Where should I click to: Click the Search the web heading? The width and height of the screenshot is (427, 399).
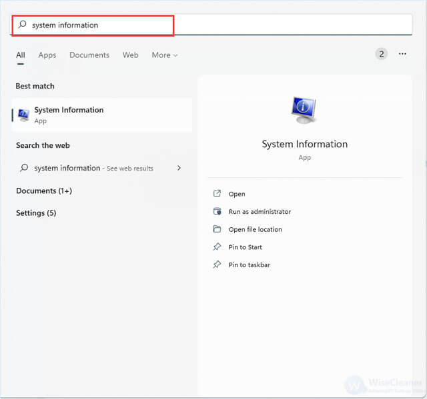pos(43,145)
